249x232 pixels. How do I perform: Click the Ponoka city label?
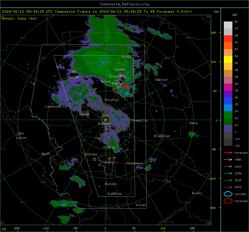[126, 57]
